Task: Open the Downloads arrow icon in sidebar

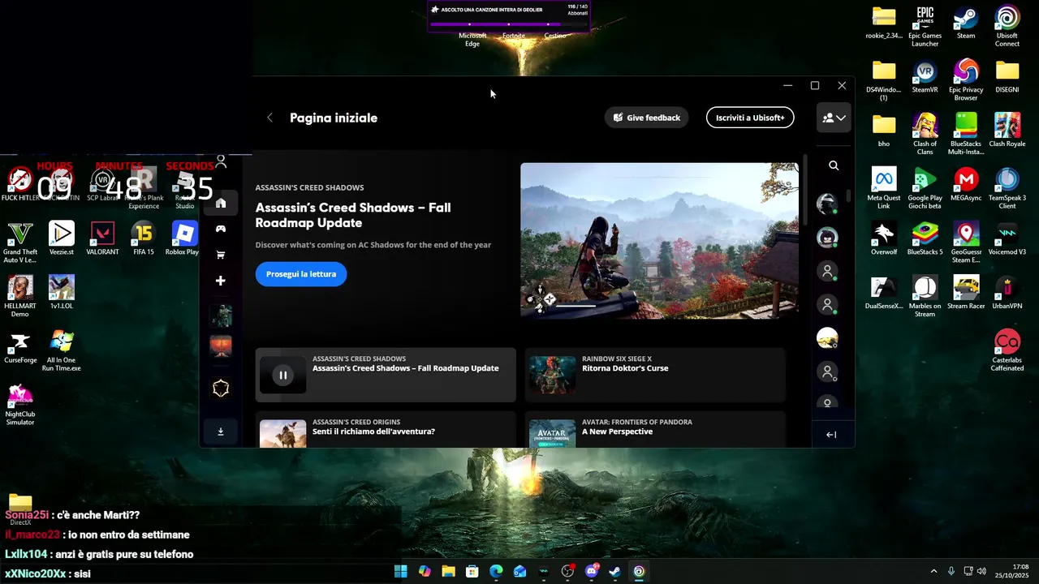Action: tap(221, 432)
